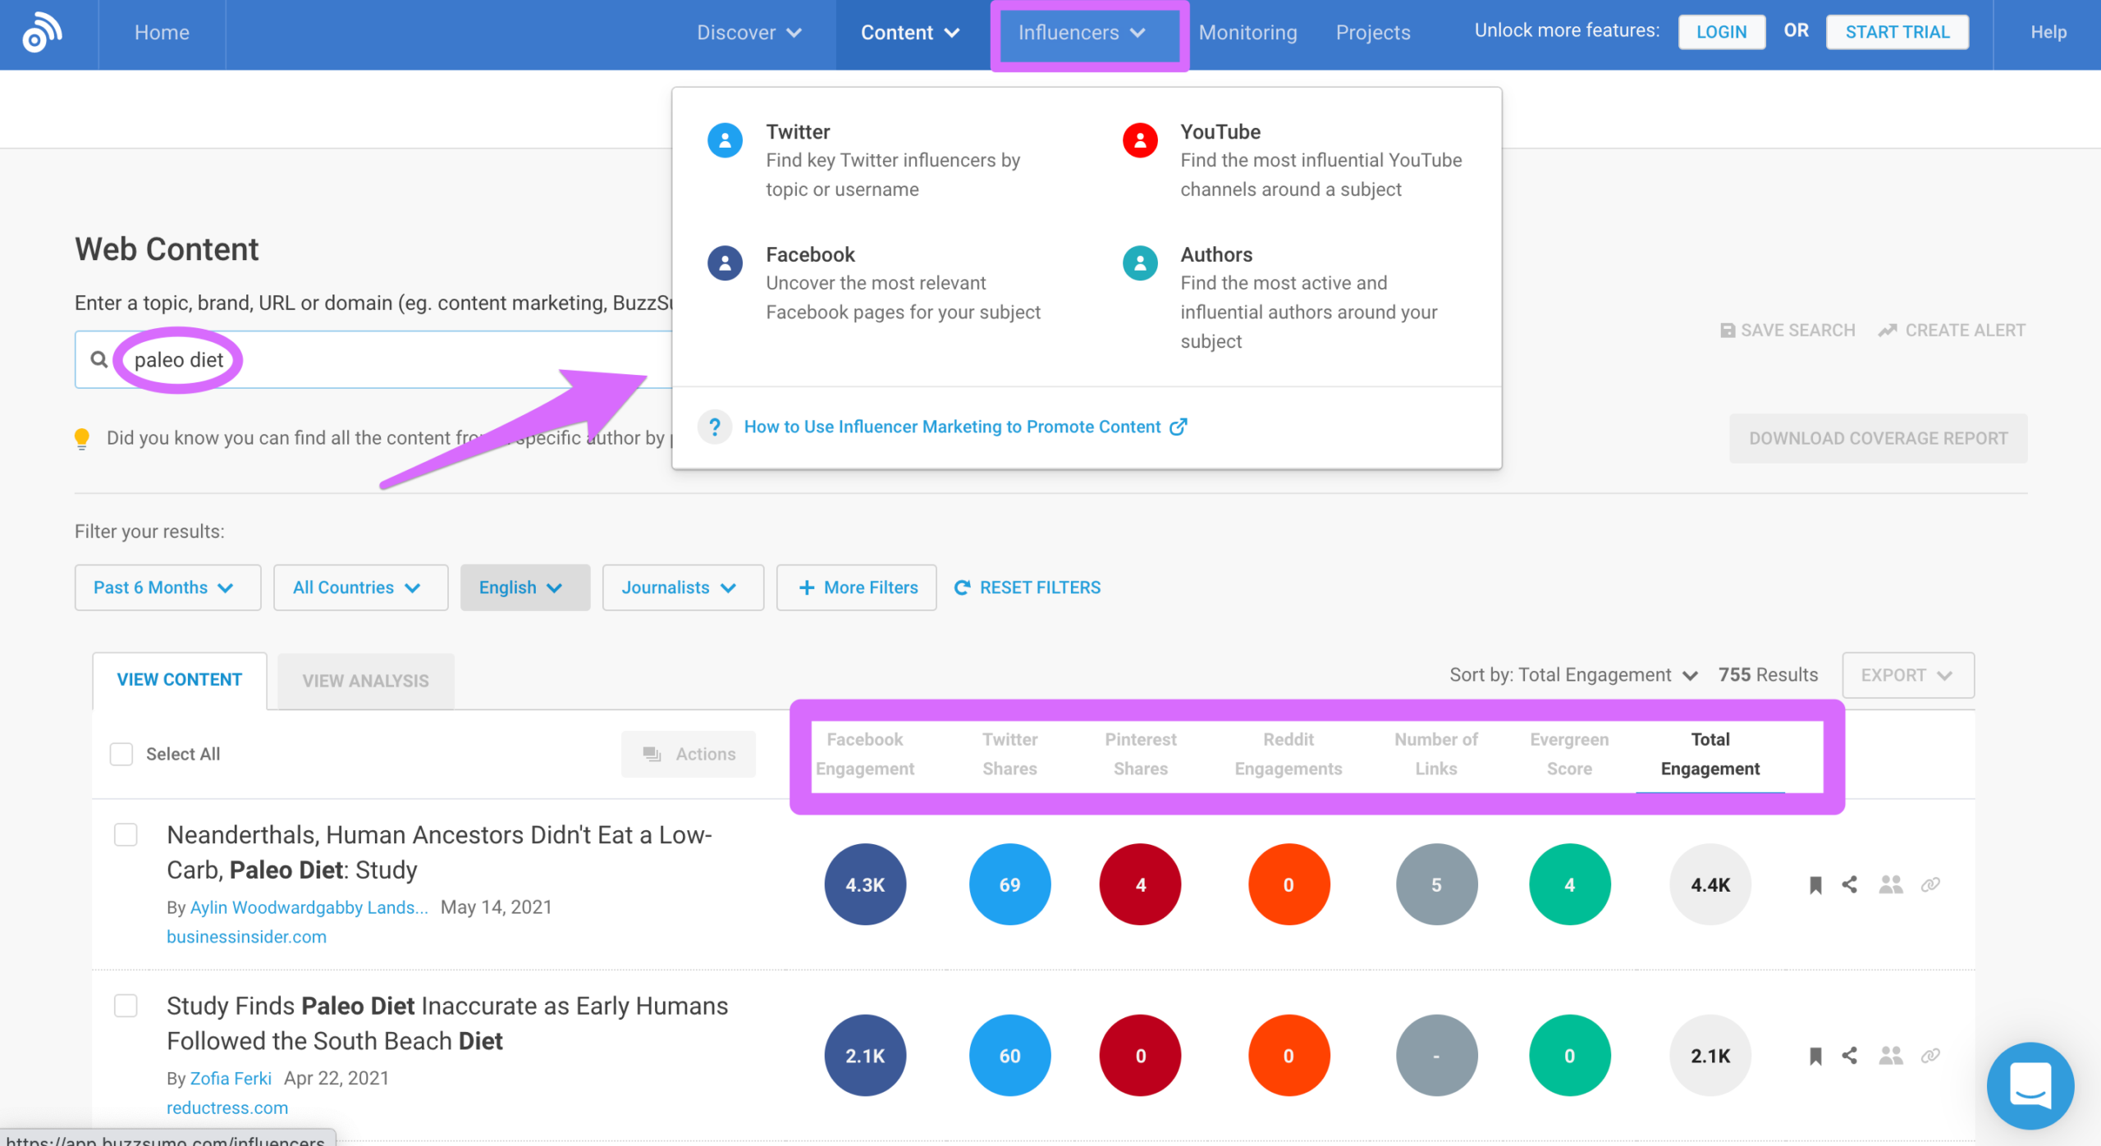The width and height of the screenshot is (2101, 1146).
Task: Click SAVE SEARCH
Action: pos(1787,331)
